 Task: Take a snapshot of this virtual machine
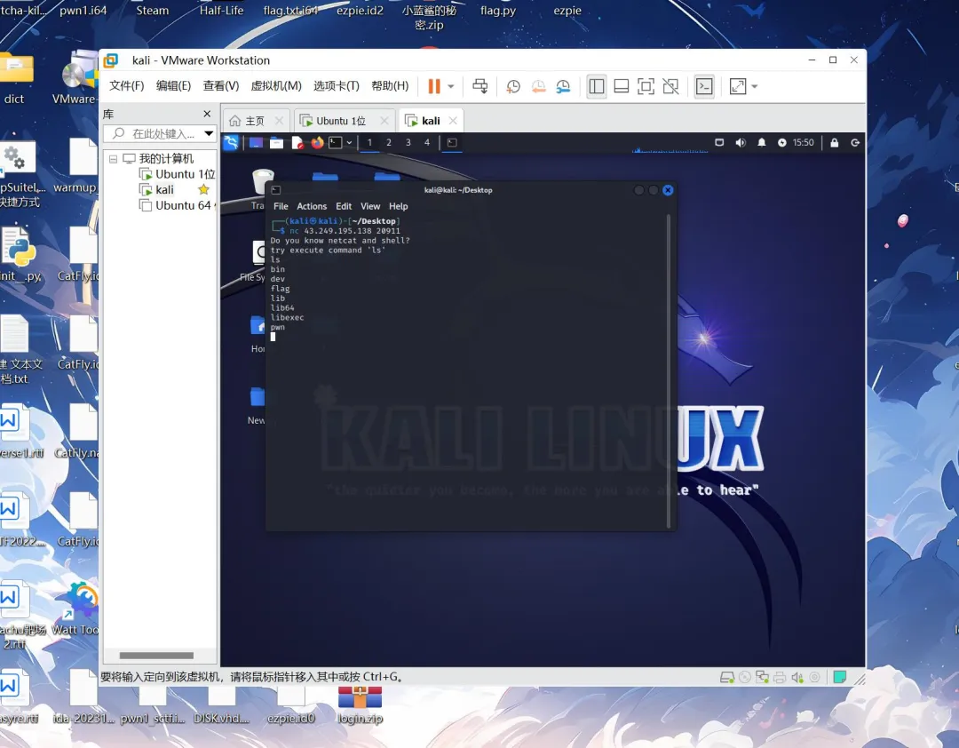click(513, 86)
